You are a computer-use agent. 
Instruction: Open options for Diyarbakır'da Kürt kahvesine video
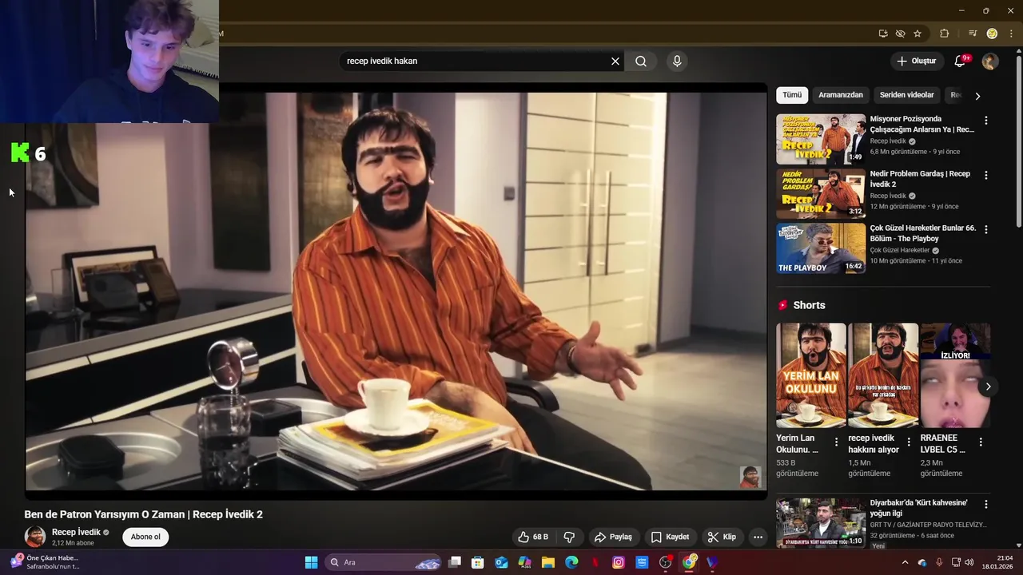985,505
